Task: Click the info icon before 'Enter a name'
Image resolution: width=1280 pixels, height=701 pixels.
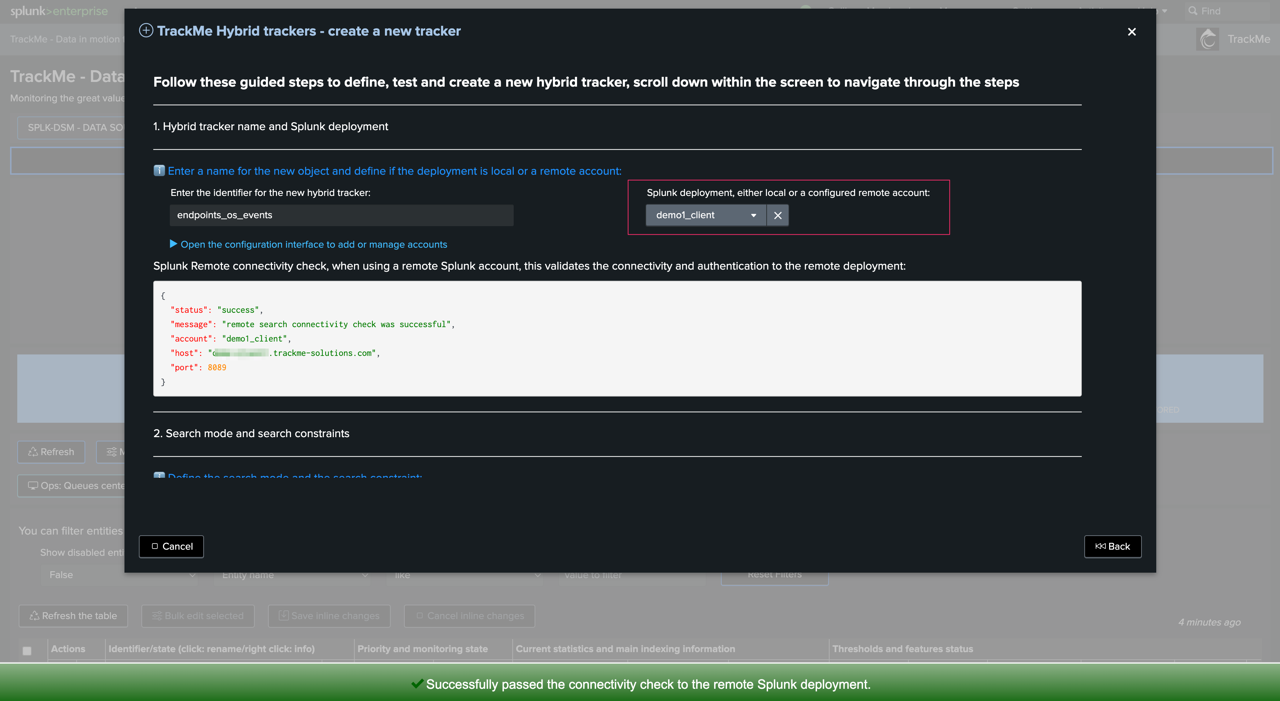Action: pos(159,171)
